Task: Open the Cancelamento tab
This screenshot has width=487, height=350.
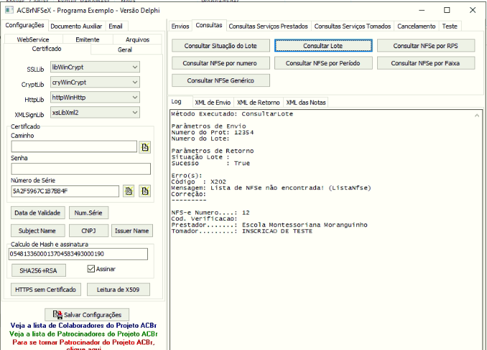Action: tap(416, 27)
